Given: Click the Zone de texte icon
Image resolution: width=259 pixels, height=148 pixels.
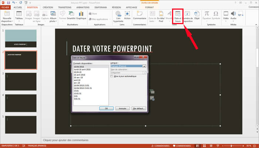Looking at the screenshot, I should (x=152, y=14).
